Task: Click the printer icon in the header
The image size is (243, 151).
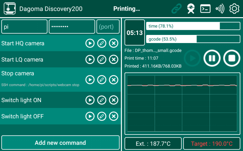Action: coord(9,9)
